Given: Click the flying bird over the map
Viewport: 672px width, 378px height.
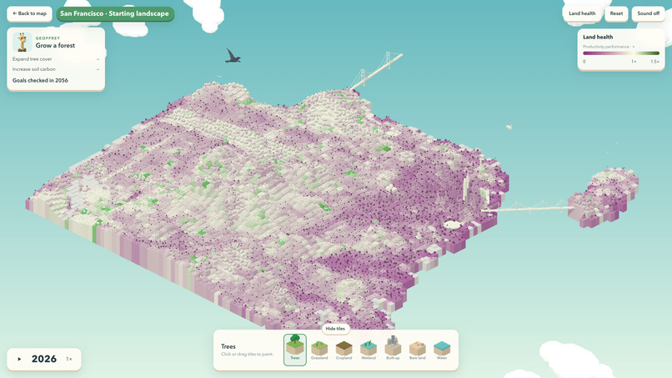Looking at the screenshot, I should pos(233,56).
